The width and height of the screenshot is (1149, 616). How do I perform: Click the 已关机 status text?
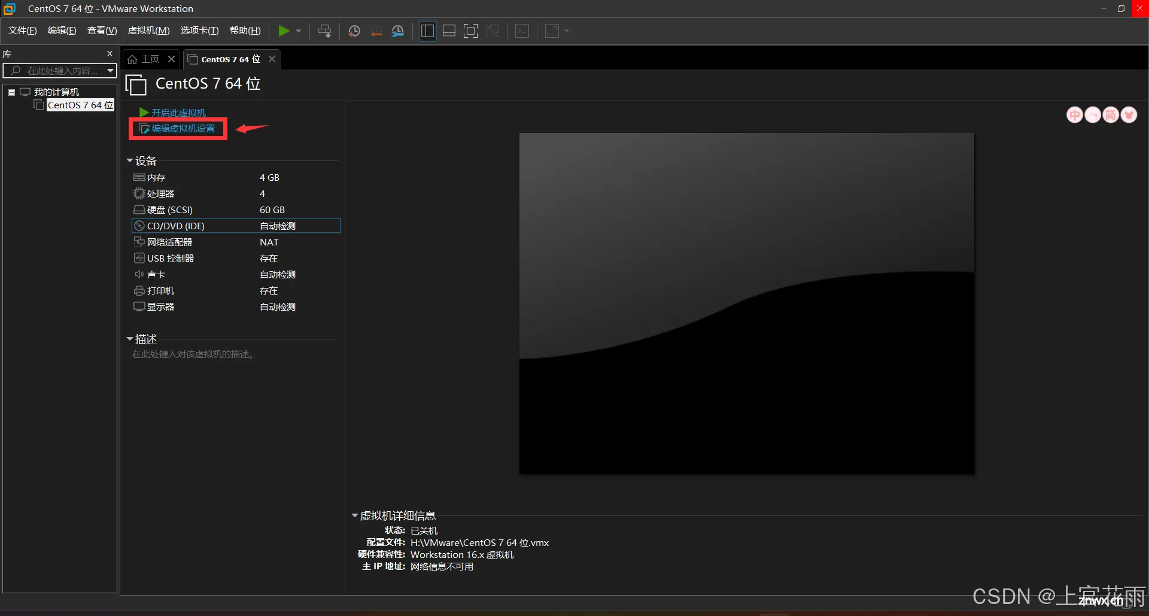(424, 530)
